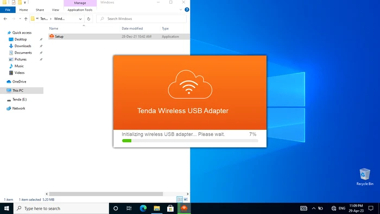Viewport: 380px width, 214px height.
Task: Open Action Center notifications icon
Action: click(371, 209)
